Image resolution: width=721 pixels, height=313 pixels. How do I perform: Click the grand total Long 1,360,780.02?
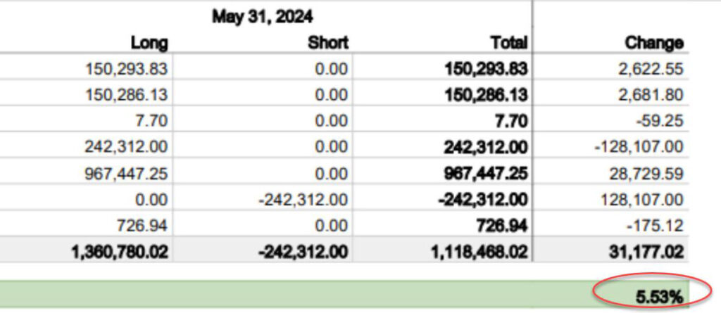(x=120, y=253)
